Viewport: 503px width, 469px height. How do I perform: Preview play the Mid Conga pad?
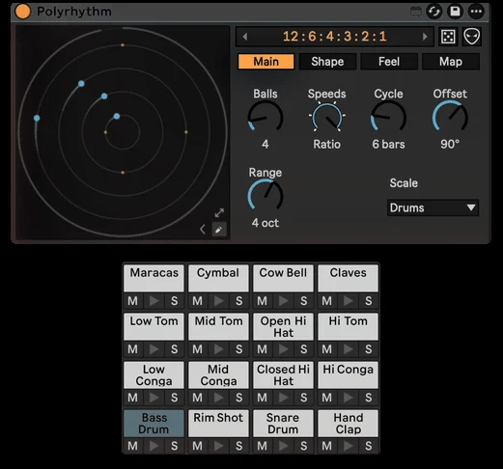pyautogui.click(x=218, y=398)
